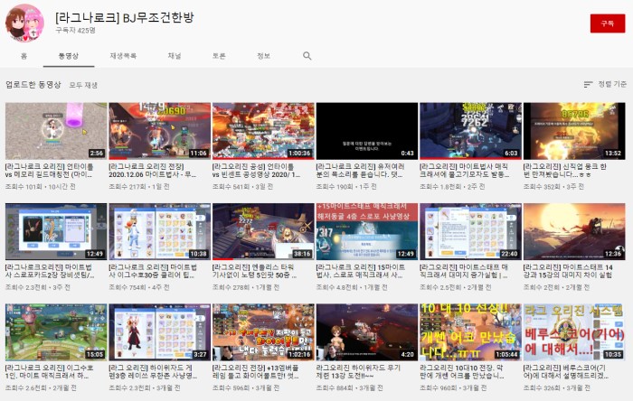Play the 1:05:44 10대10 전장 thumbnail
The width and height of the screenshot is (633, 401).
point(471,332)
